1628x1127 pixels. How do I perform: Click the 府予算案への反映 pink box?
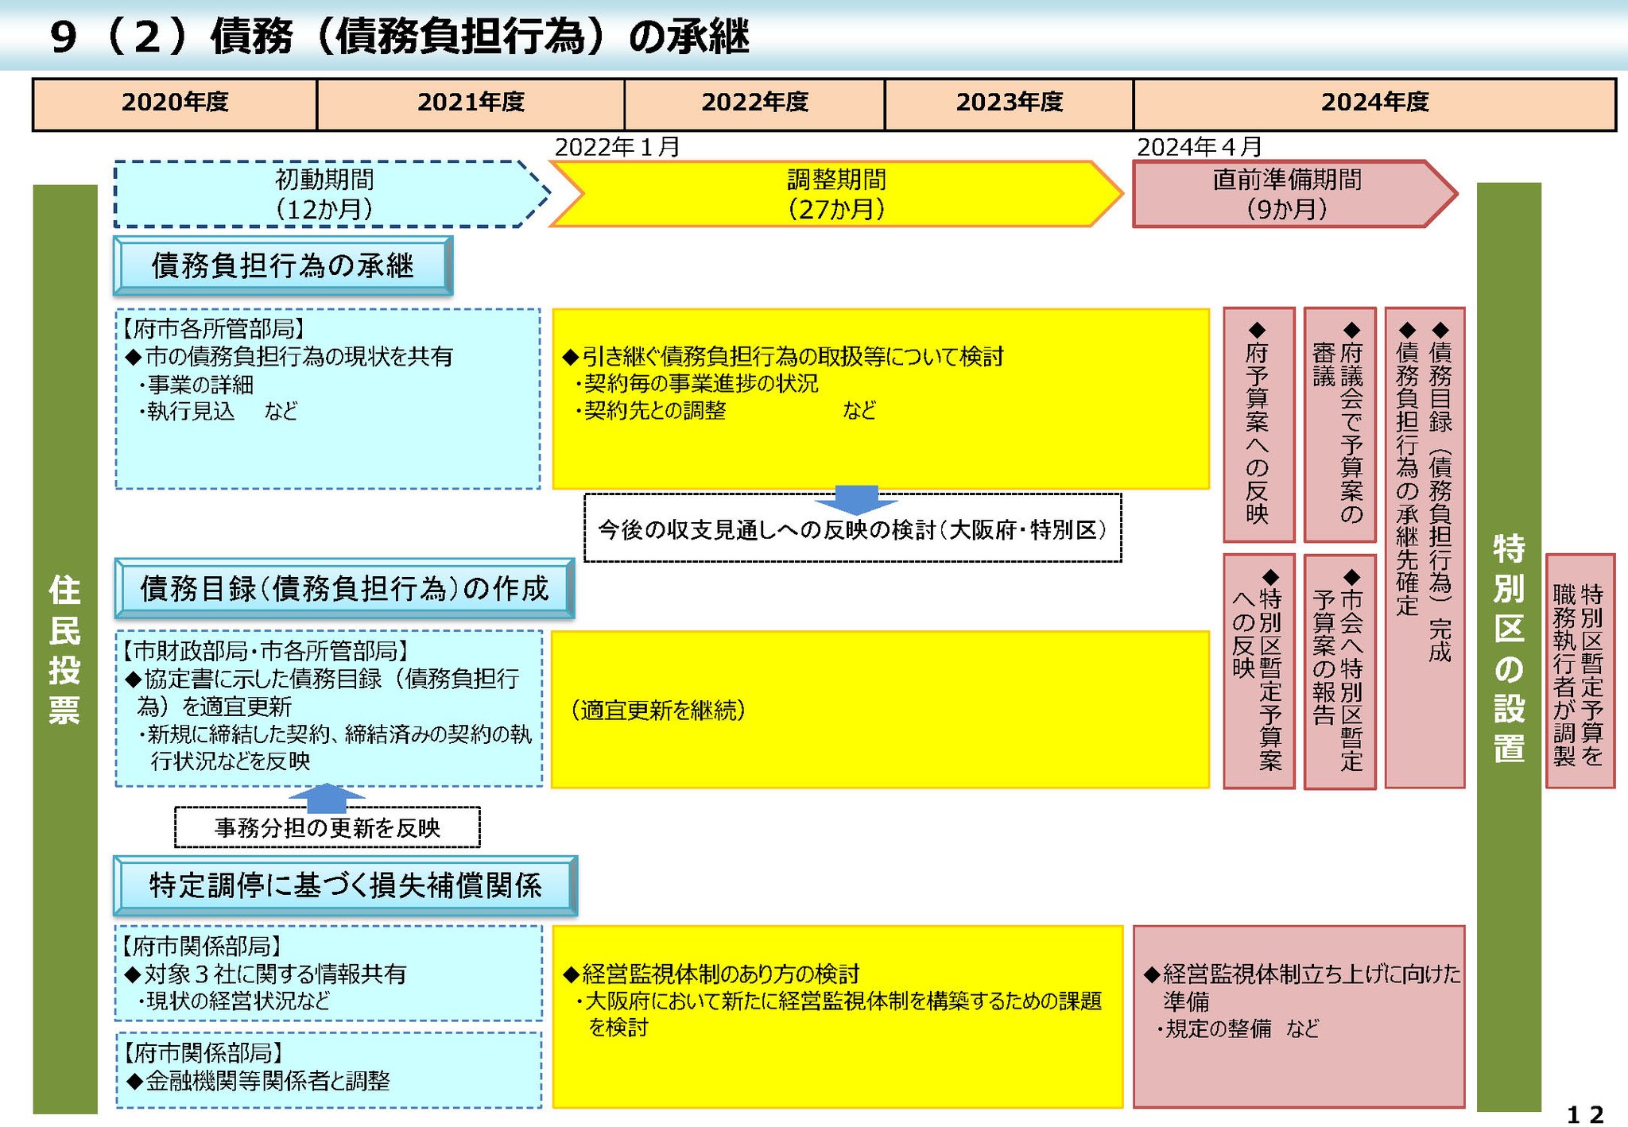click(x=1258, y=424)
